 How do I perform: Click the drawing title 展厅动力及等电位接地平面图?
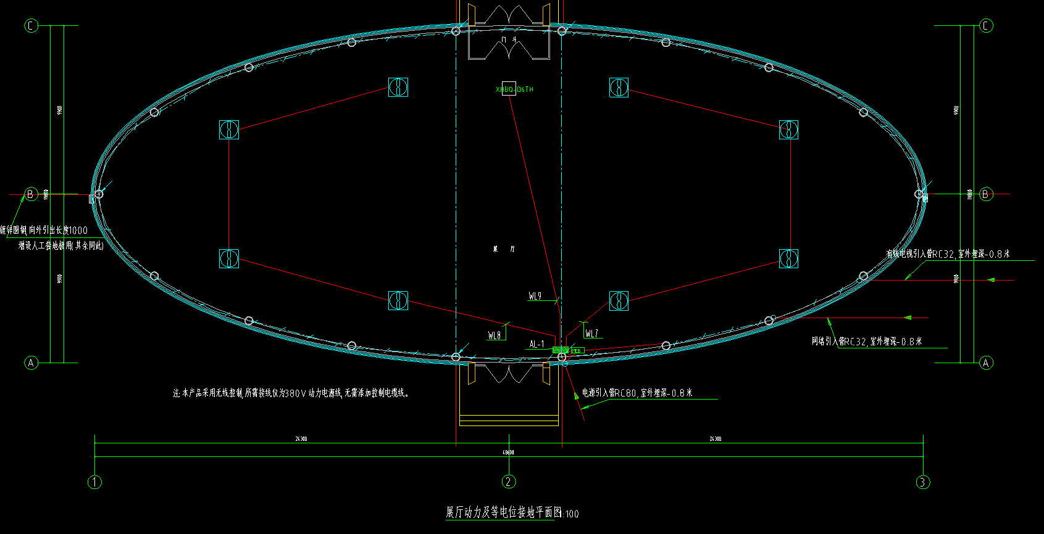tap(504, 512)
